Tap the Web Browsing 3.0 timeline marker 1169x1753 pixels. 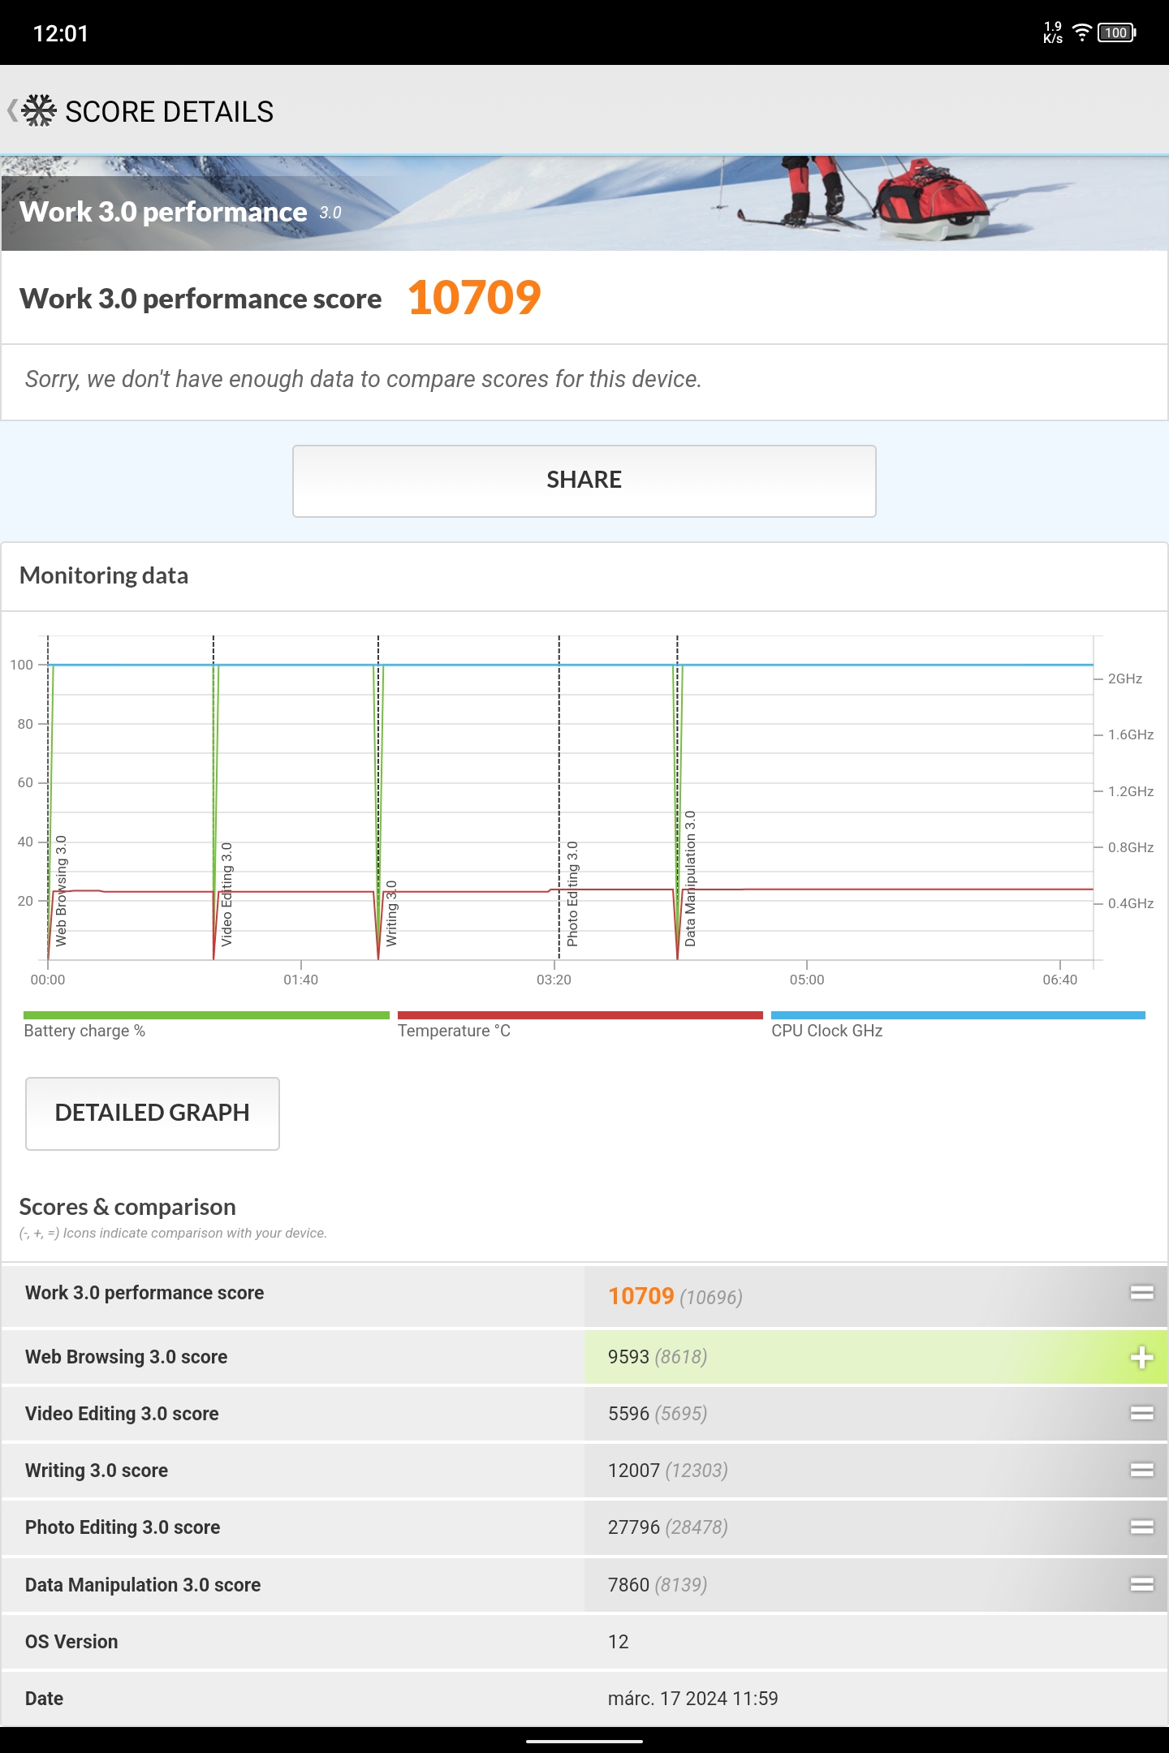[61, 891]
